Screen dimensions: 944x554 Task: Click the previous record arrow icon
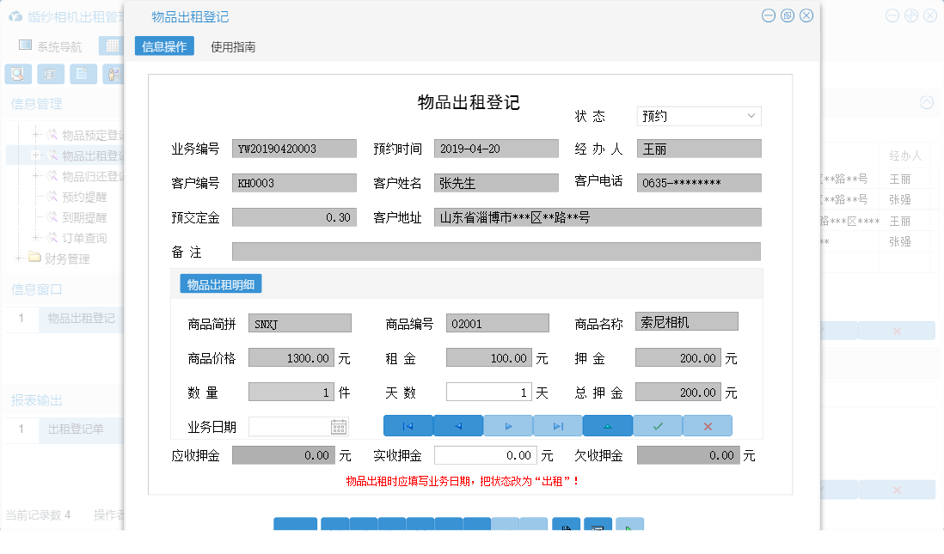click(457, 425)
